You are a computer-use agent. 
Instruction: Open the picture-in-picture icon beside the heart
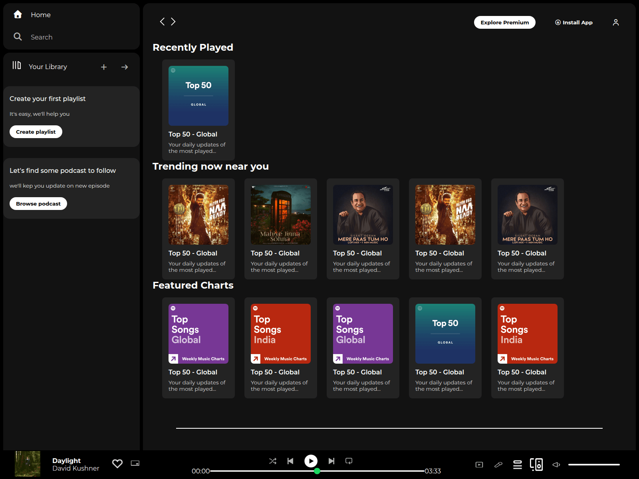point(135,463)
